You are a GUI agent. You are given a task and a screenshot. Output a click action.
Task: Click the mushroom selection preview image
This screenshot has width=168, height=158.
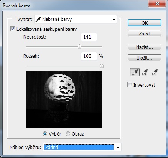(x=64, y=100)
